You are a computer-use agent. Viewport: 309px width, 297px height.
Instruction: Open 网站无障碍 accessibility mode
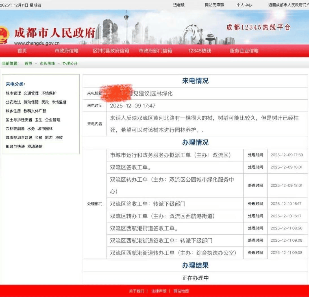[x=214, y=5]
